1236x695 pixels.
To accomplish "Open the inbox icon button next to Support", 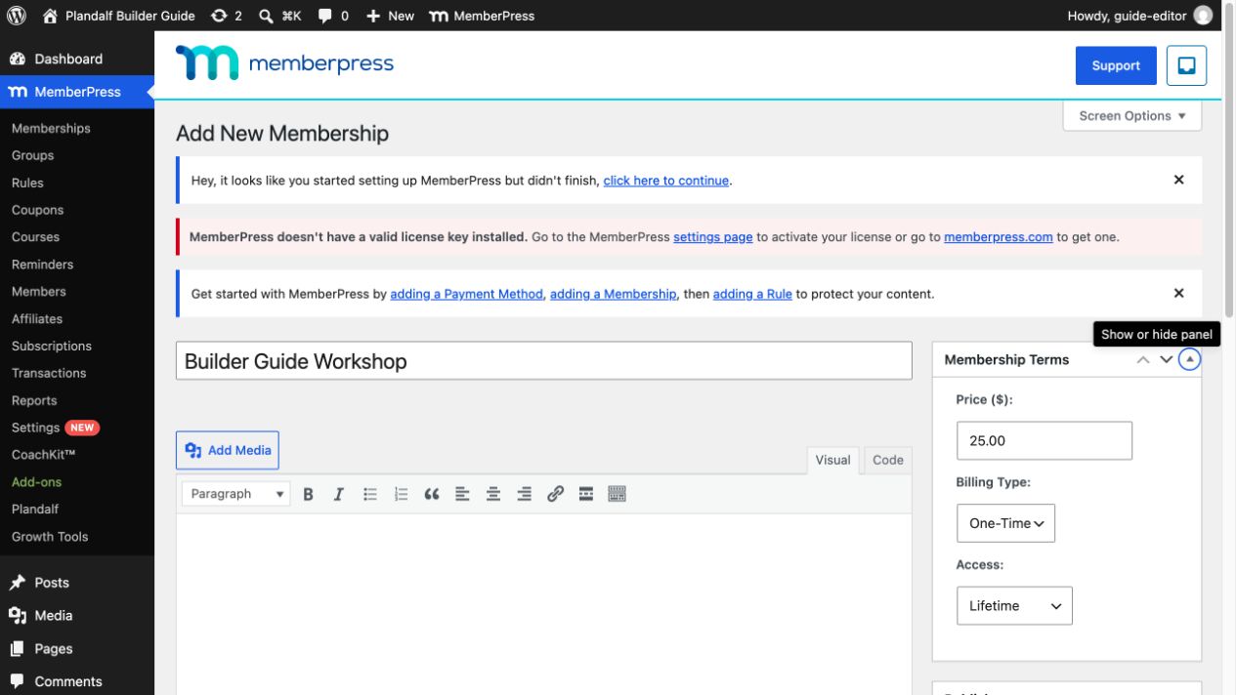I will pos(1187,65).
